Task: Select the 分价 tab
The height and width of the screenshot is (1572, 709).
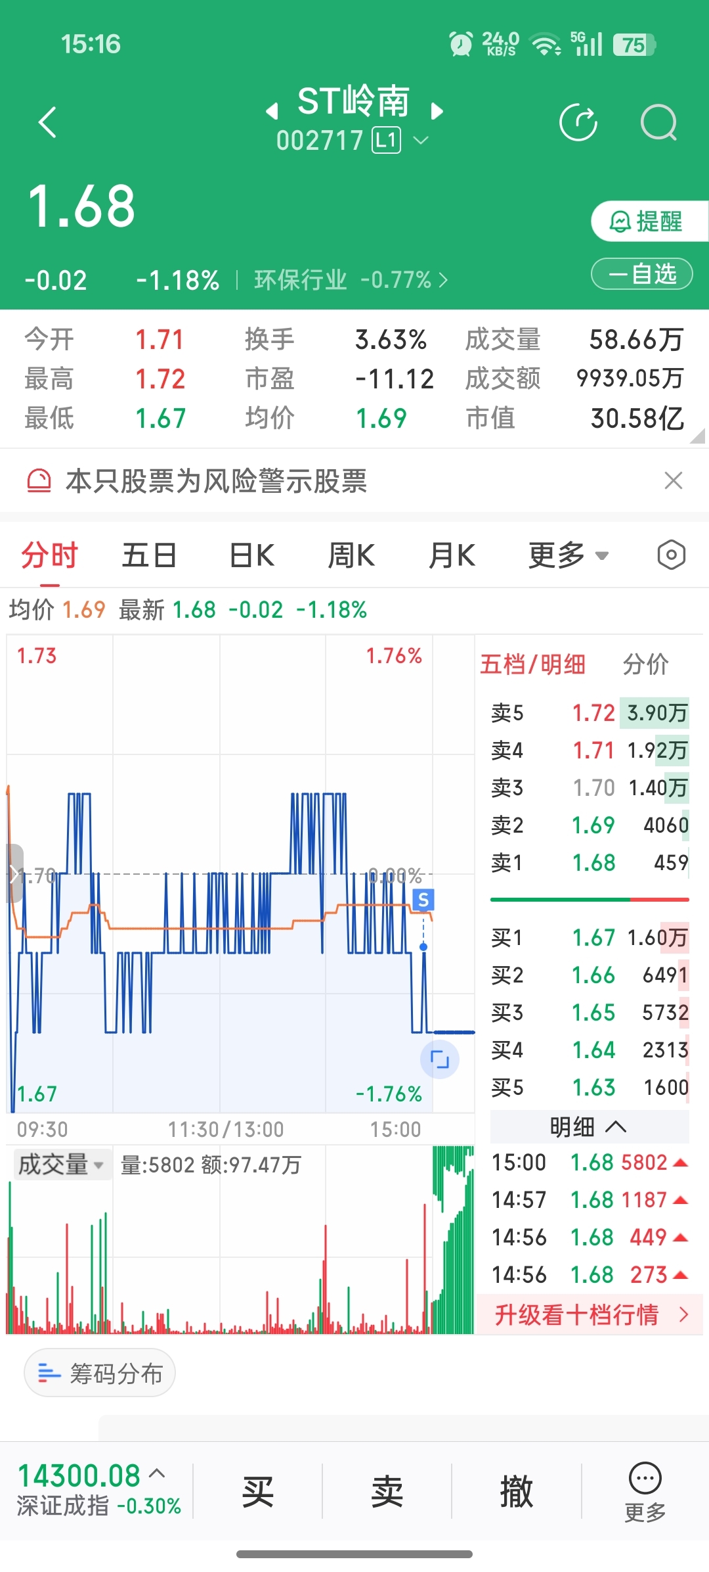Action: tap(646, 664)
